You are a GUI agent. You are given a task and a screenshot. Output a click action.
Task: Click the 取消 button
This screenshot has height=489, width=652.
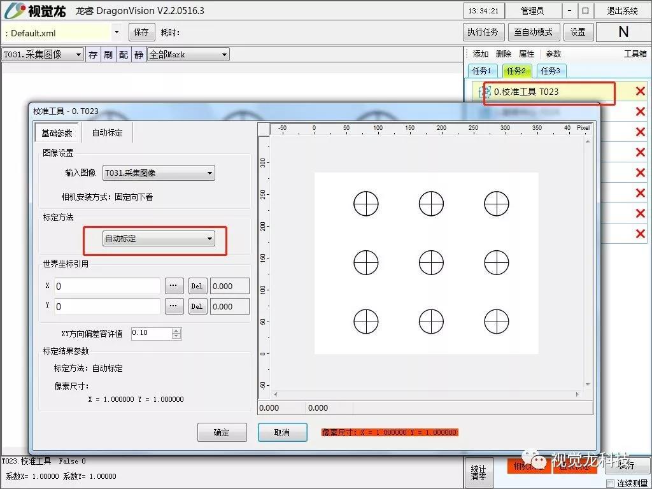(x=282, y=432)
